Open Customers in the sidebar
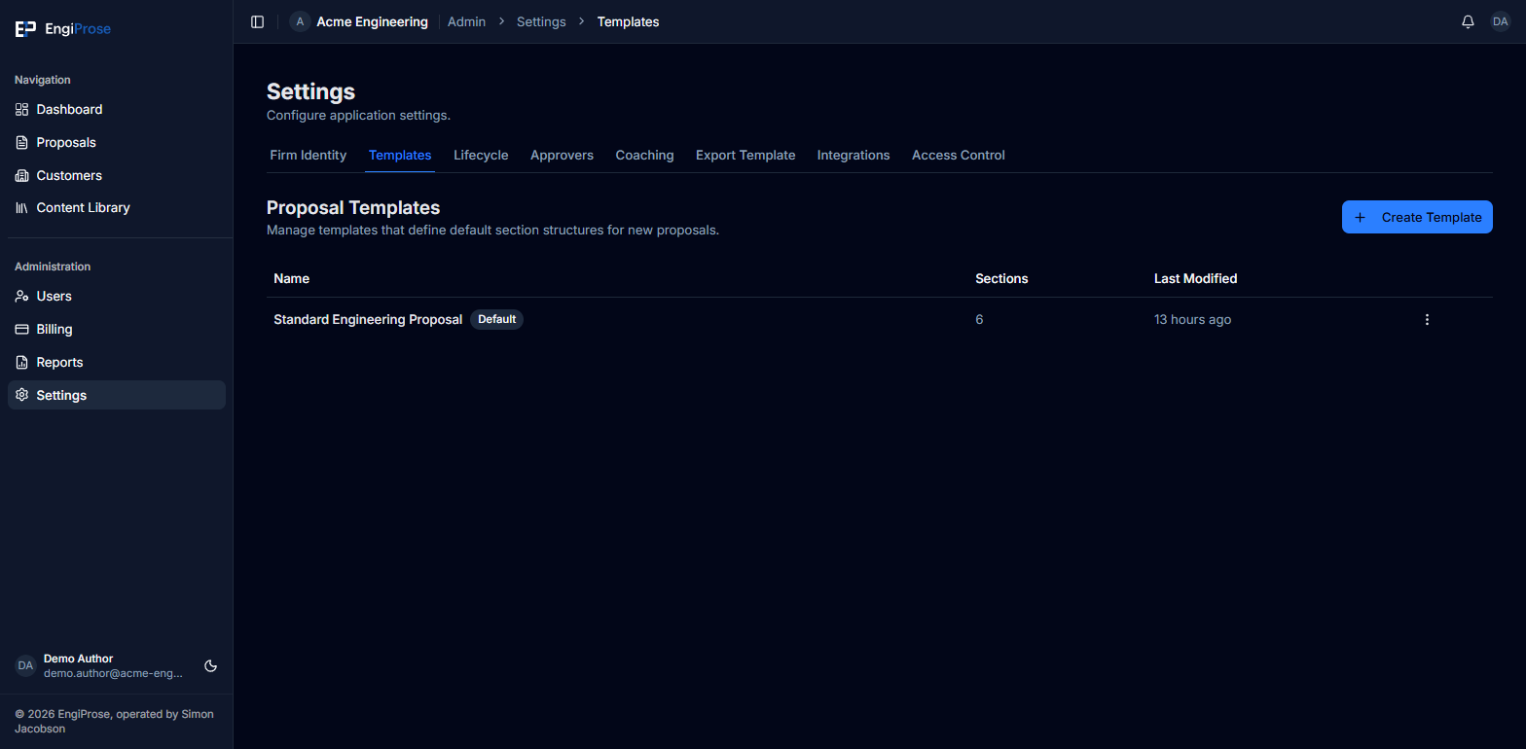This screenshot has width=1526, height=749. tap(117, 175)
